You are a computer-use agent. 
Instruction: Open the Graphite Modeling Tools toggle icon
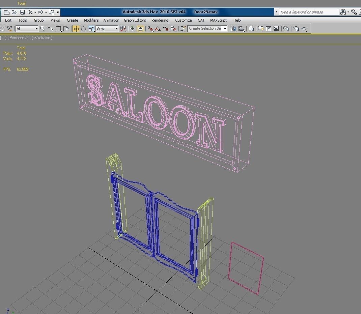coord(260,29)
